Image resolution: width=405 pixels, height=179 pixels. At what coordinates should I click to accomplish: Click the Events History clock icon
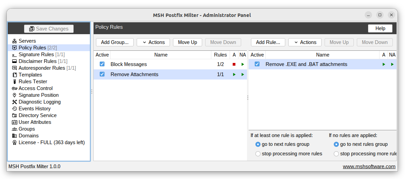(x=15, y=109)
